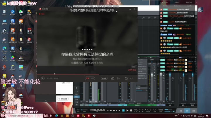The image size is (211, 118).
Task: Open the 1233 desktop folder
Action: point(21,31)
